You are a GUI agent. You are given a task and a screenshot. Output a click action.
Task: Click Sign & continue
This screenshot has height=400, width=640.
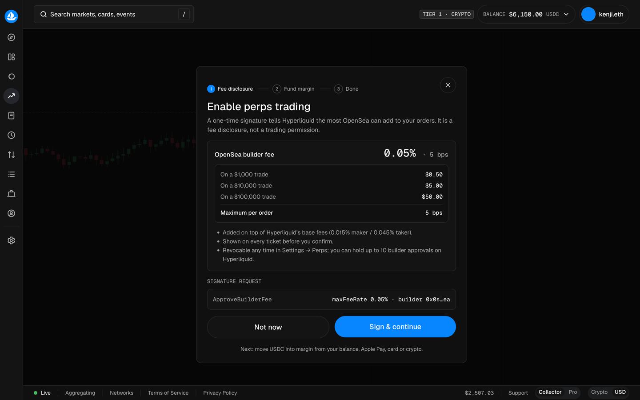tap(395, 327)
